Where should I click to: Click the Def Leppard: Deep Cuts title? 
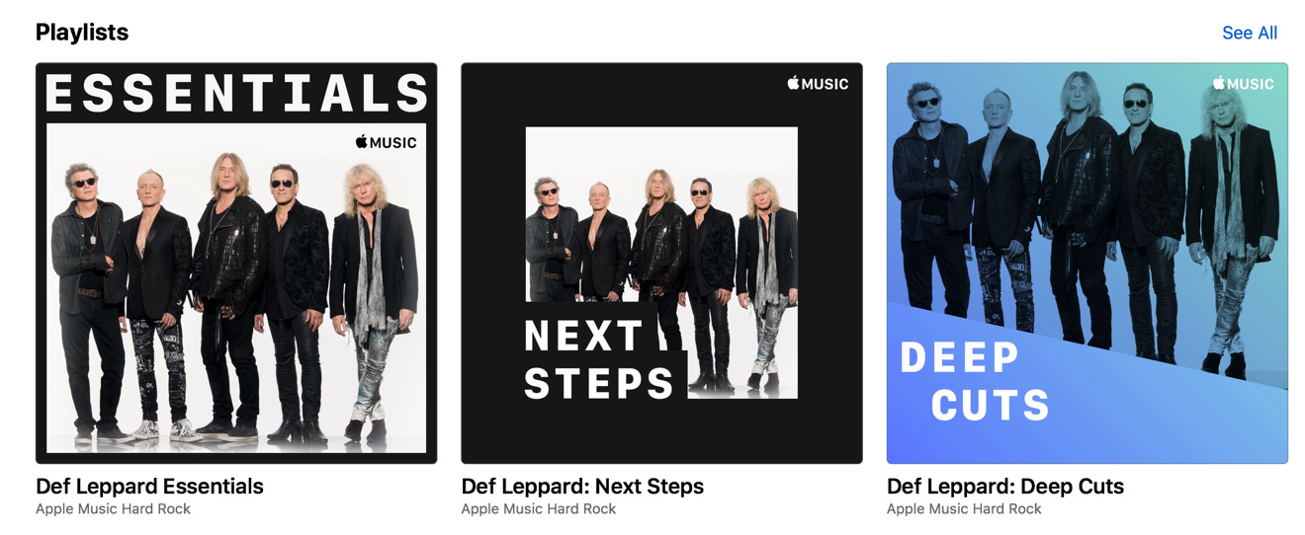(1005, 486)
